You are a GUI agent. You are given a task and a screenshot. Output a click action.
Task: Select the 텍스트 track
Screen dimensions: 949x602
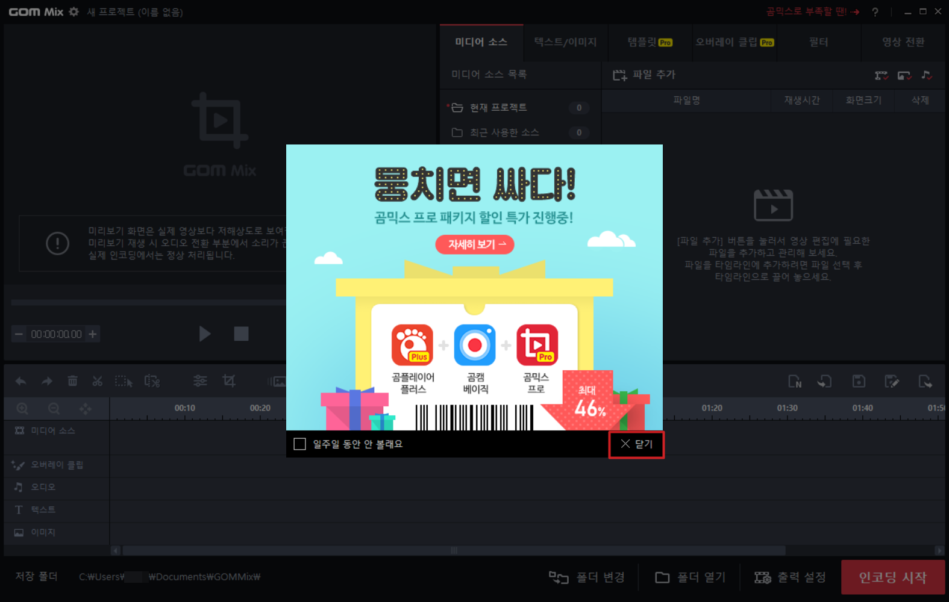pos(57,510)
